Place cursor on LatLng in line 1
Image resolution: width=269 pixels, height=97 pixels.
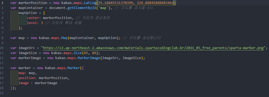coord(90,3)
